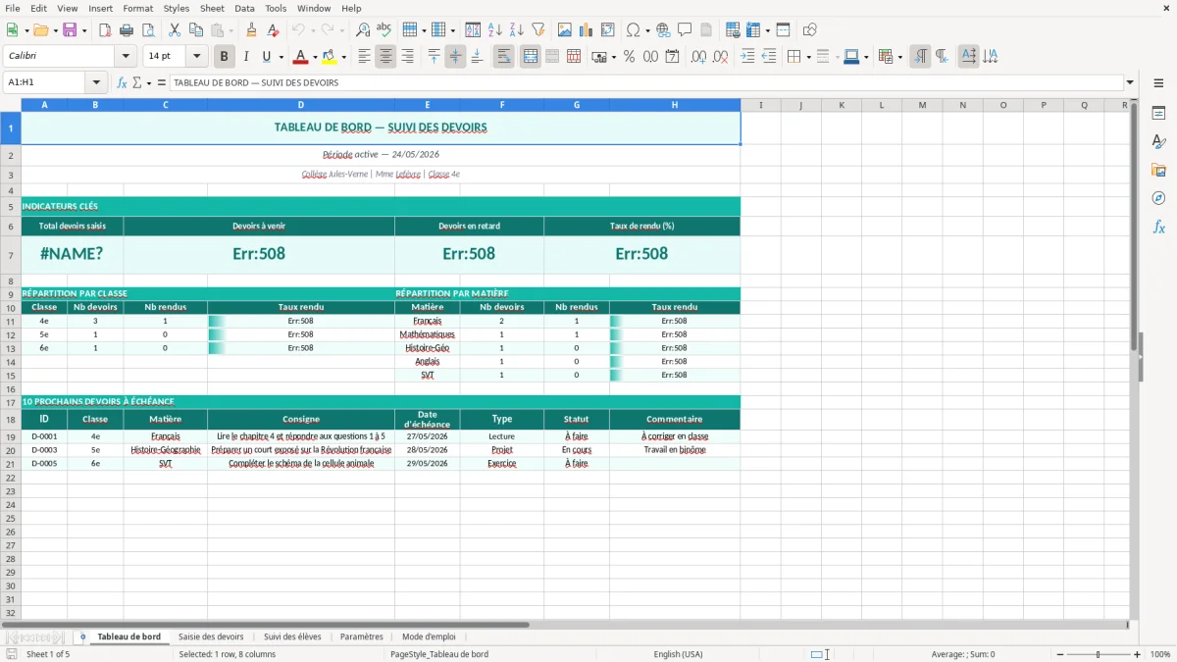The width and height of the screenshot is (1177, 662).
Task: Run the Spelling check
Action: pyautogui.click(x=384, y=30)
